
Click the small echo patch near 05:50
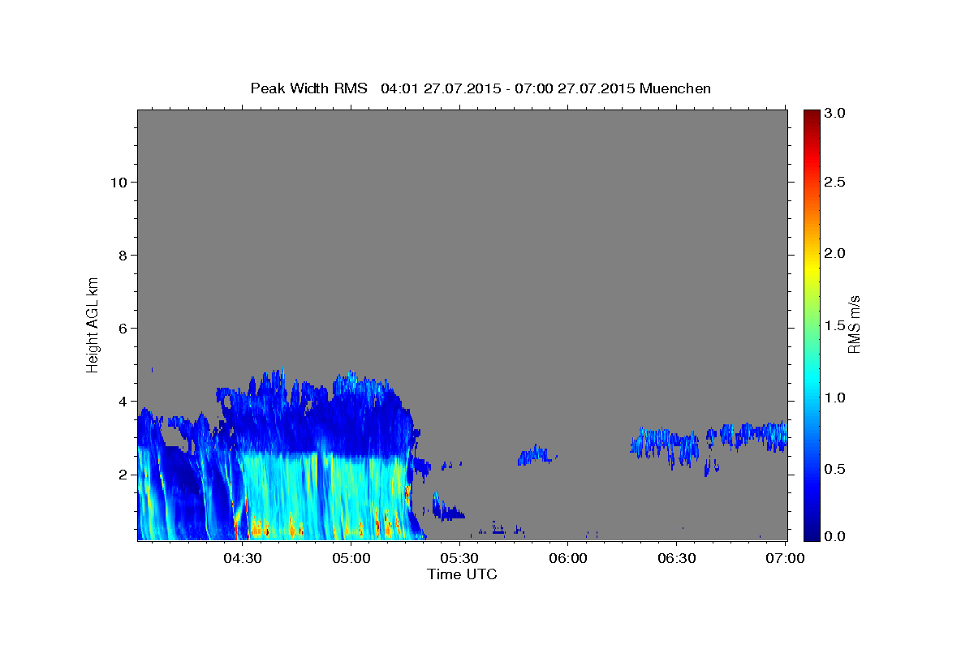pos(536,454)
